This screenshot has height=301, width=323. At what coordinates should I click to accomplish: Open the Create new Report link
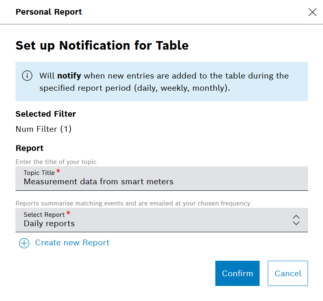[x=72, y=243]
